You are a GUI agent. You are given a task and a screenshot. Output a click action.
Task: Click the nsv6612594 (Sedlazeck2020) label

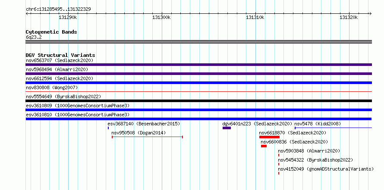(x=60, y=78)
